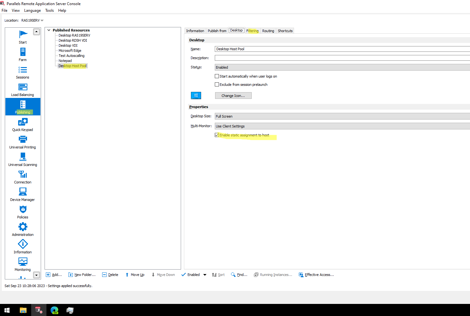The height and width of the screenshot is (316, 470).
Task: Select the Publishing category
Action: pyautogui.click(x=23, y=107)
